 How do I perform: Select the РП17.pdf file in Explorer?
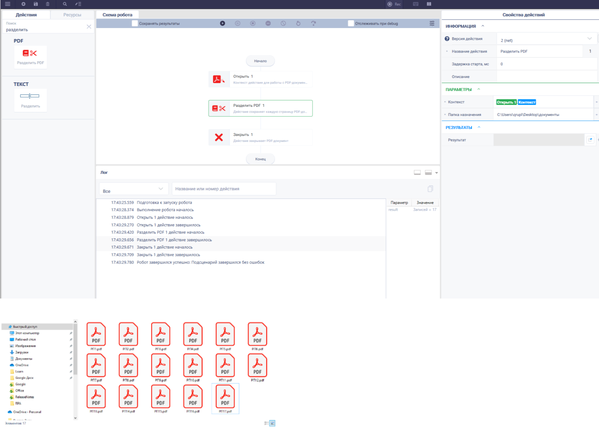pyautogui.click(x=225, y=399)
